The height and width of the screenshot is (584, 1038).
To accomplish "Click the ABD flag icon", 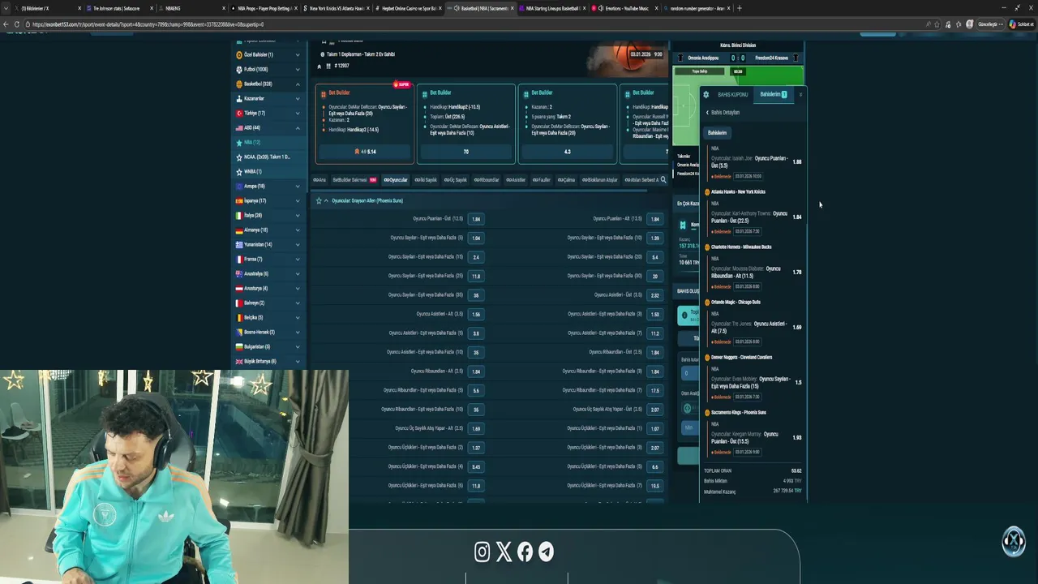I will click(239, 128).
